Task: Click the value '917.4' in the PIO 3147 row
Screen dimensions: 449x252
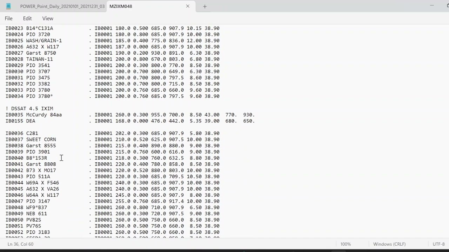Action: tap(176, 201)
